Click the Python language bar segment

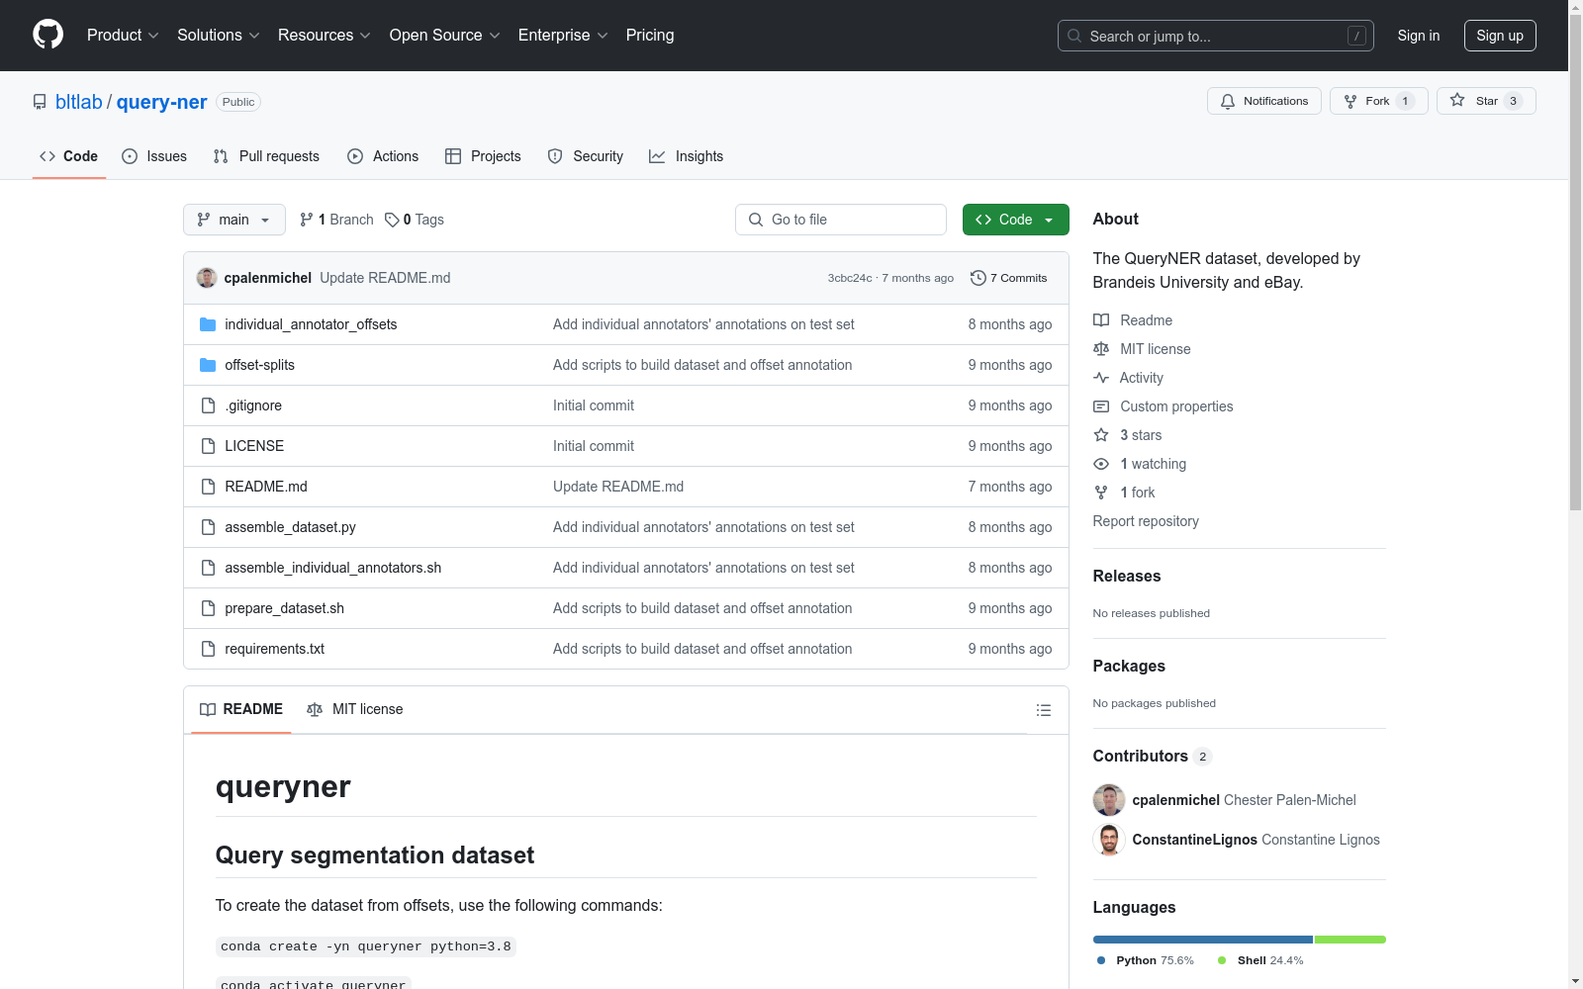(x=1202, y=940)
